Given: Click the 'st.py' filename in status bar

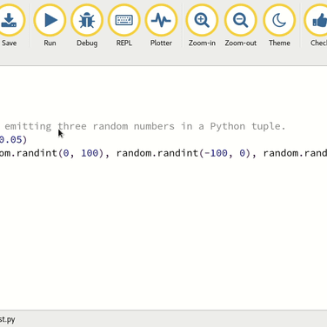Looking at the screenshot, I should (8, 319).
